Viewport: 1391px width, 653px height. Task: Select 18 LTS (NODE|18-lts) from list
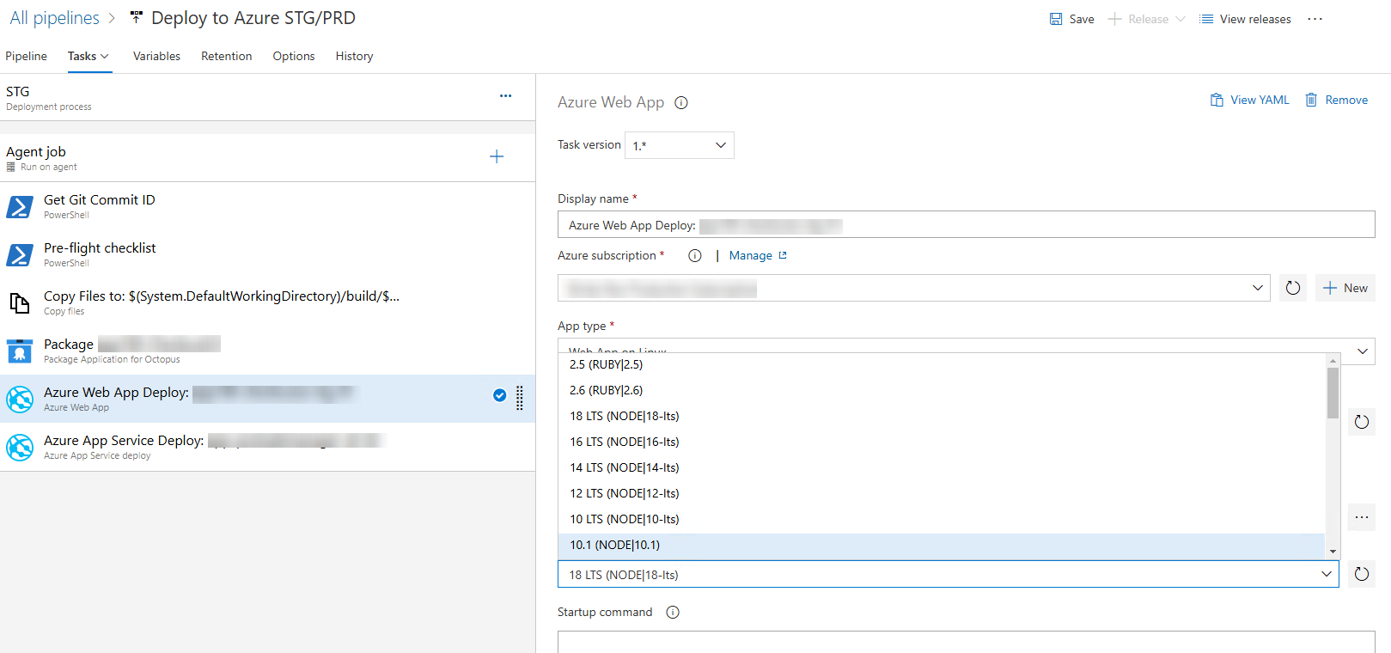[x=942, y=416]
